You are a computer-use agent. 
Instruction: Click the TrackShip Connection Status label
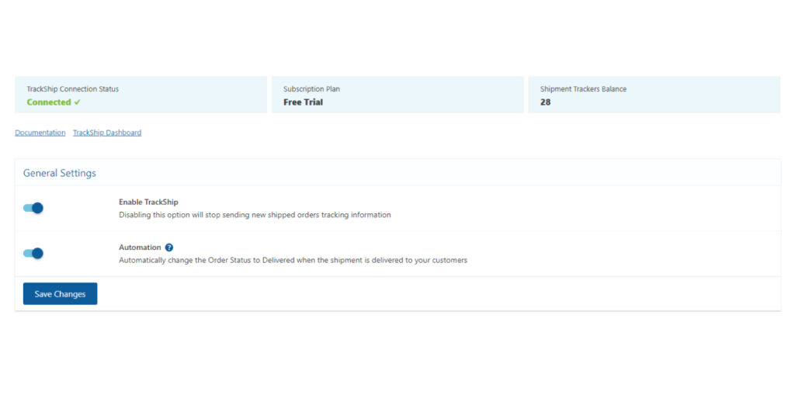[x=73, y=89]
